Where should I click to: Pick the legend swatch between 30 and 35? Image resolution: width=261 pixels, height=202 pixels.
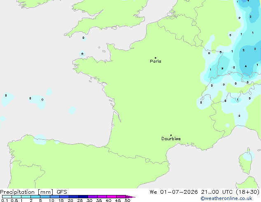click(x=93, y=197)
